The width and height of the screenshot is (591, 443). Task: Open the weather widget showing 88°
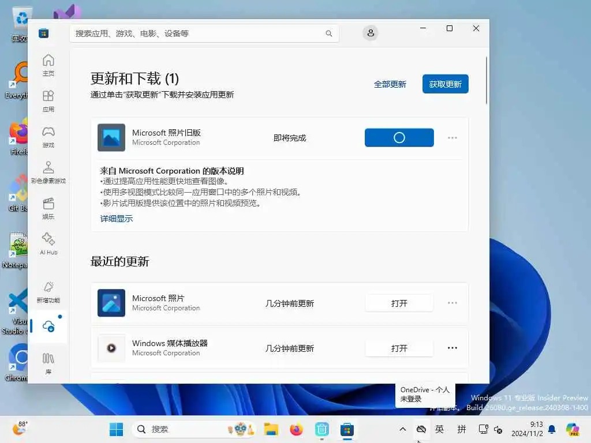20,428
